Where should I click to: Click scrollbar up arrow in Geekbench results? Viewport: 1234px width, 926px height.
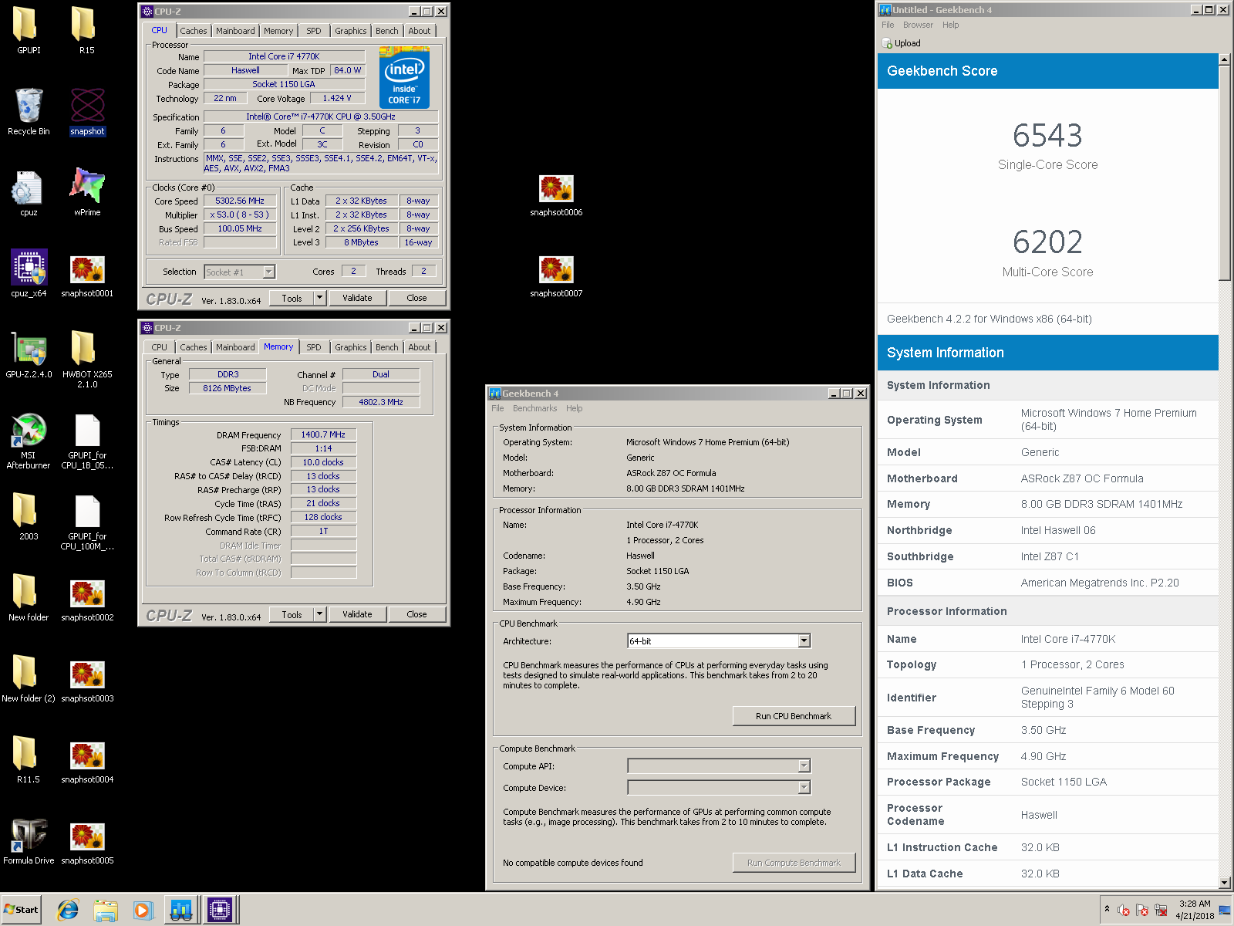(x=1225, y=59)
